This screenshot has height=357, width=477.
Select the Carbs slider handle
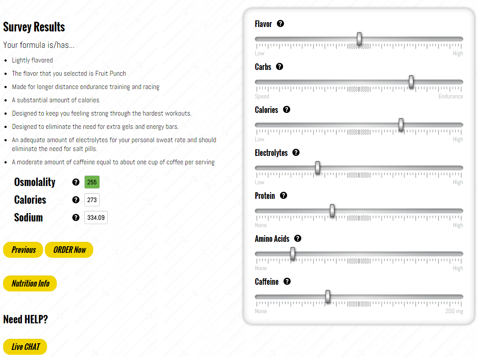pos(411,82)
